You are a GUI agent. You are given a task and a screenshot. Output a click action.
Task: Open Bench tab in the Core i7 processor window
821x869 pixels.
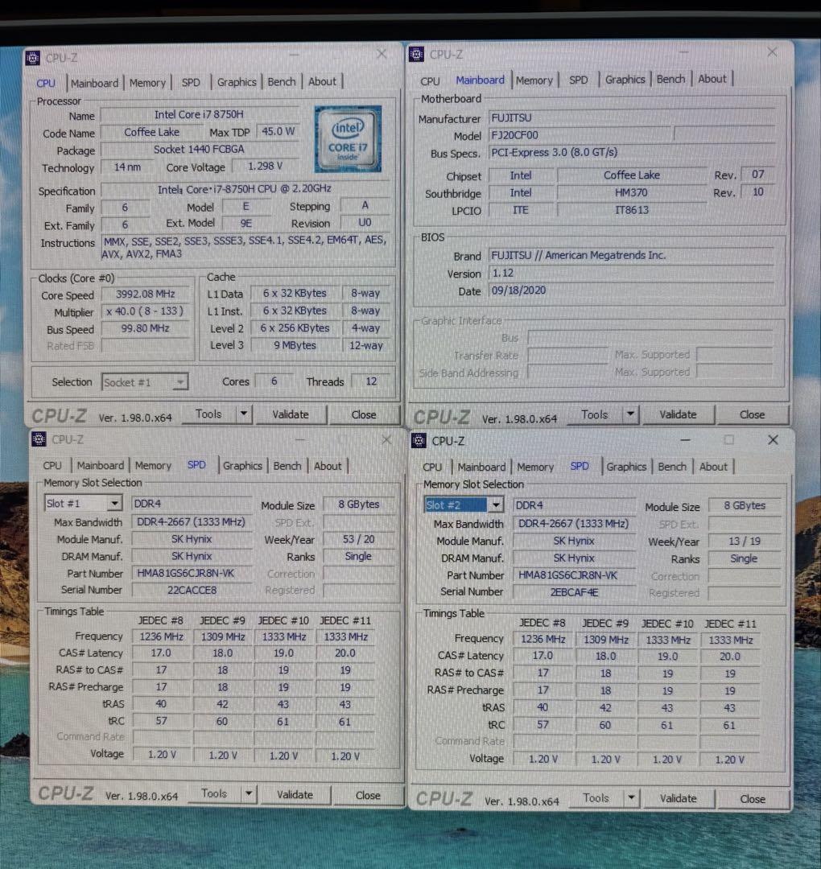coord(282,81)
